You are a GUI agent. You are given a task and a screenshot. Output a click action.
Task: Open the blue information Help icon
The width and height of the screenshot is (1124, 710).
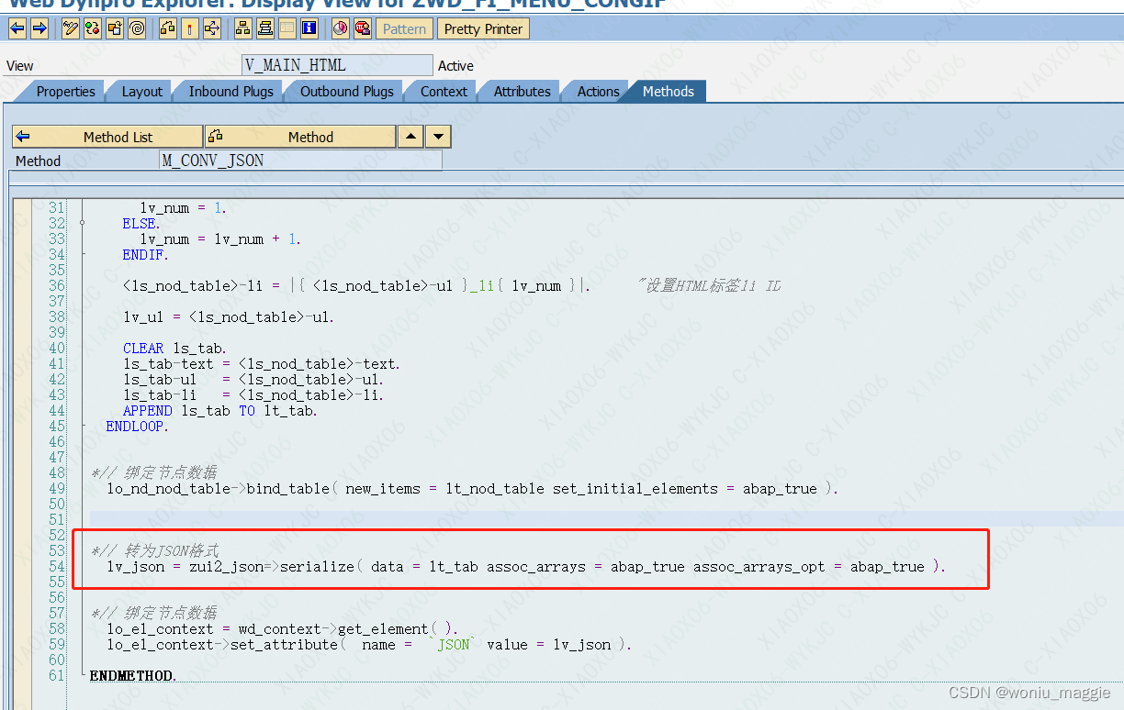(x=309, y=28)
